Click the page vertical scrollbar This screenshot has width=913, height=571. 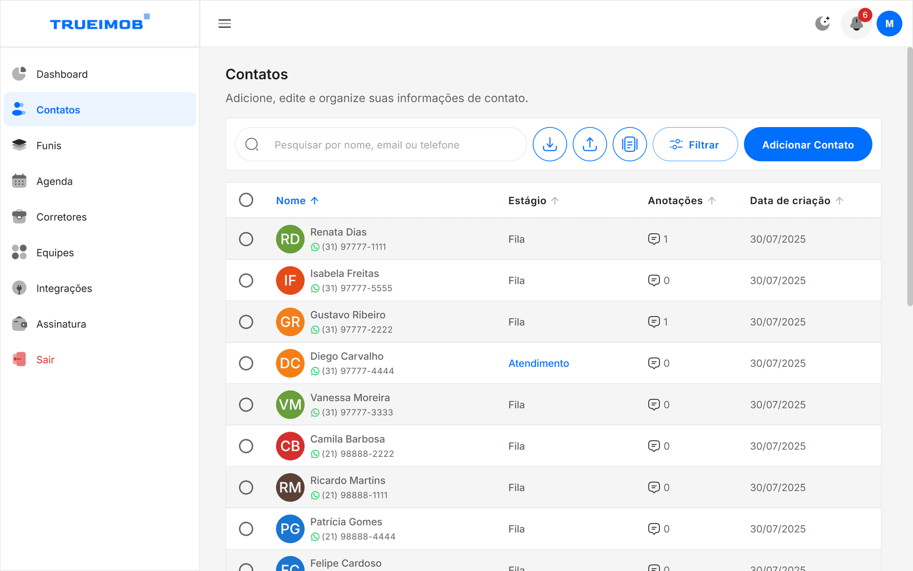(909, 176)
